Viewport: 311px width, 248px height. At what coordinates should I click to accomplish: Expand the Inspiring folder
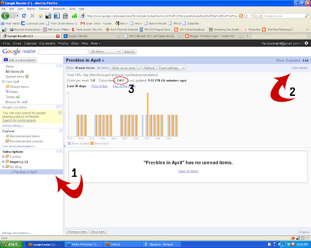click(x=3, y=162)
